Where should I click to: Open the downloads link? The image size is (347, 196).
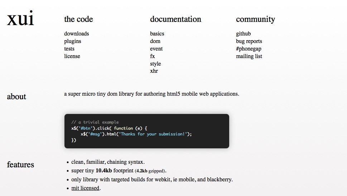coord(76,34)
